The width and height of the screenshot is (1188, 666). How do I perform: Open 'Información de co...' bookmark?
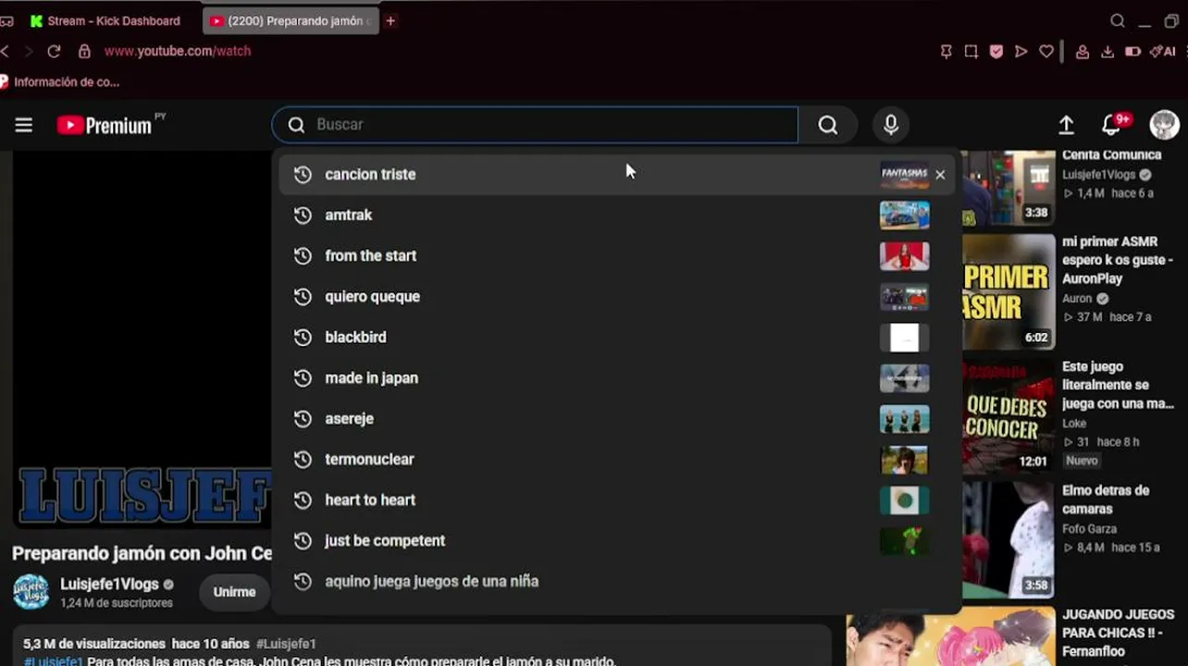coord(60,82)
